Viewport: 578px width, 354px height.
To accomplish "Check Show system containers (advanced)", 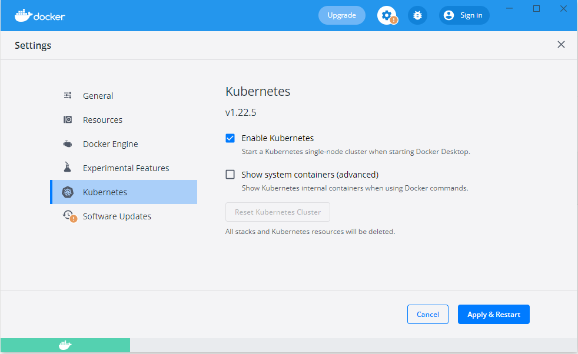I will [x=230, y=174].
